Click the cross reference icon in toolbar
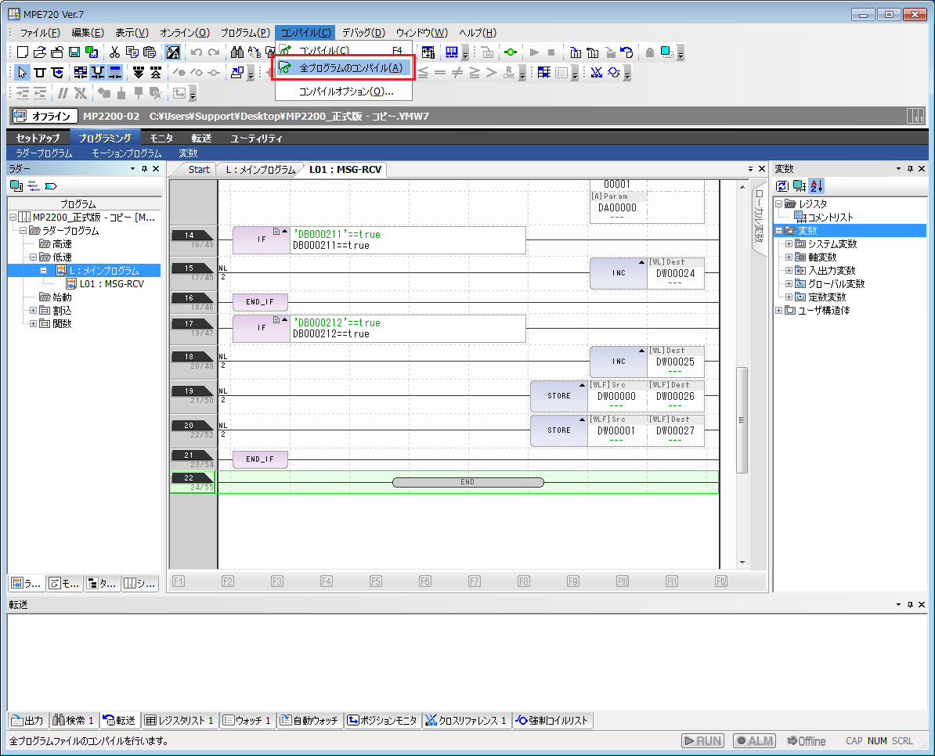The height and width of the screenshot is (756, 935). click(597, 73)
